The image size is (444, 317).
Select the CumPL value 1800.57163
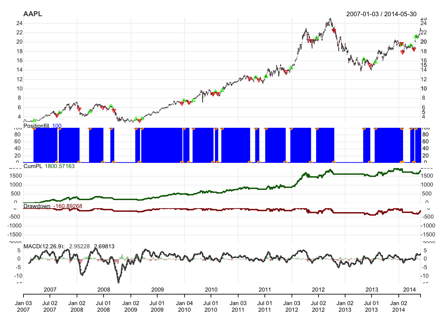60,166
